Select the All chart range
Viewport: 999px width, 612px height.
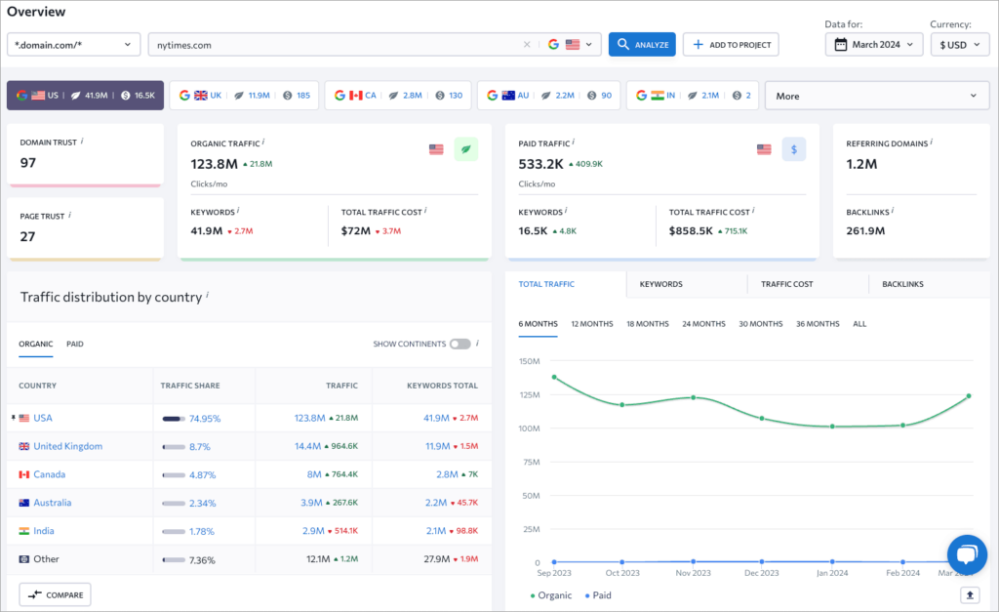click(x=859, y=324)
